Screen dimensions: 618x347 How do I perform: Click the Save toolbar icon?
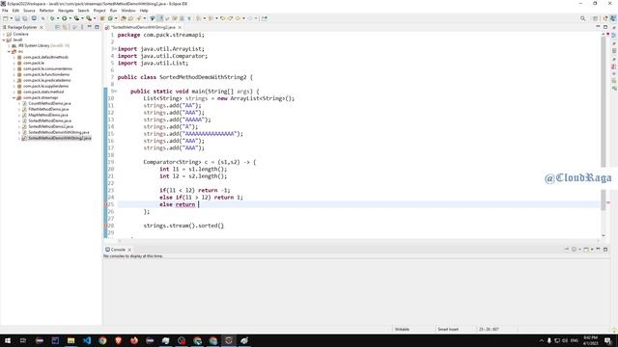17,18
